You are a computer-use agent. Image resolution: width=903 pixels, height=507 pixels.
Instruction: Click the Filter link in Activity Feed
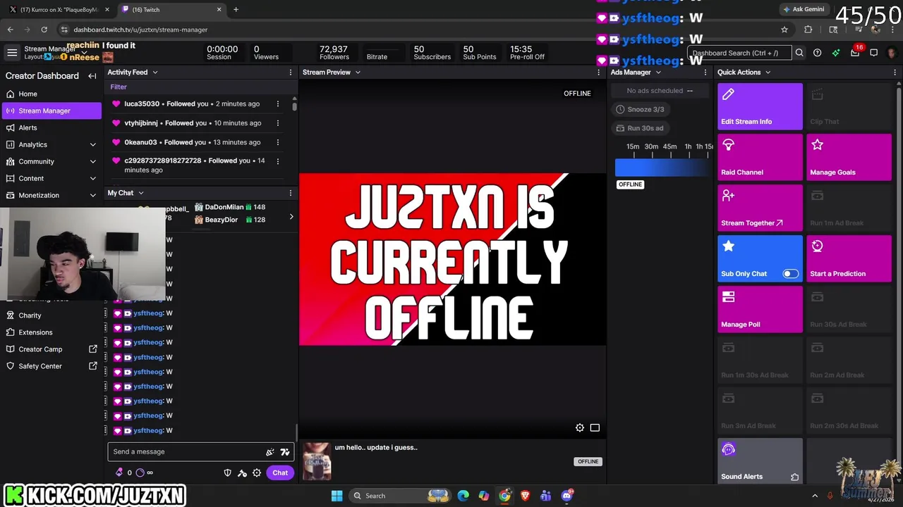(119, 87)
